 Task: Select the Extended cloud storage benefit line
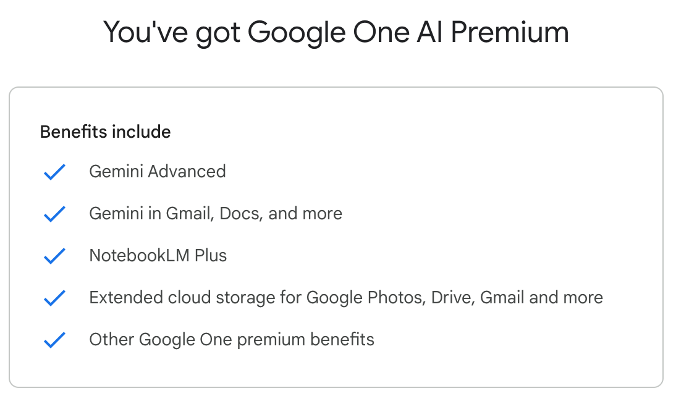[346, 298]
